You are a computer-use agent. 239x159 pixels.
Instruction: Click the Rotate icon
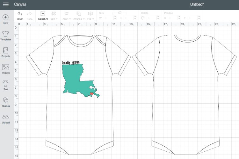(x=143, y=18)
